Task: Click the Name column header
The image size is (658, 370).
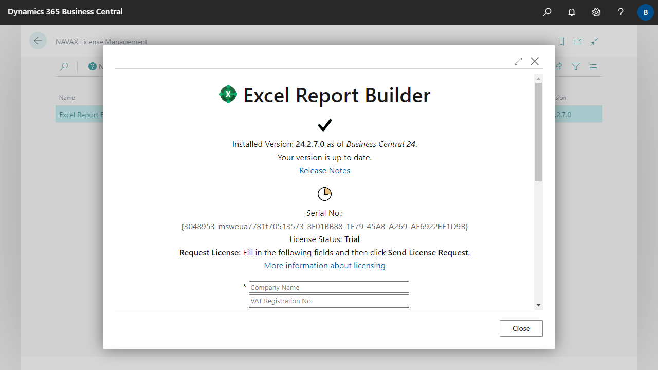Action: [x=67, y=97]
